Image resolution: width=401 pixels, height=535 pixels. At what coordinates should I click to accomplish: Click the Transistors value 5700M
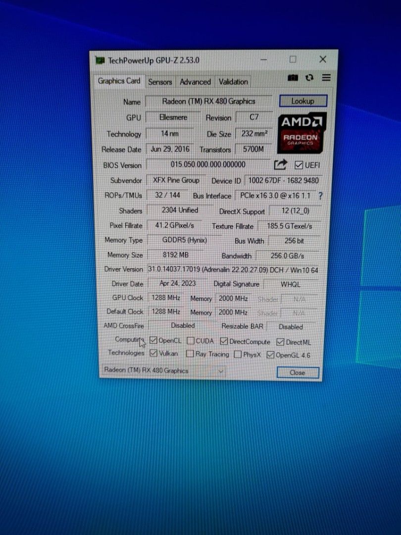coord(253,149)
